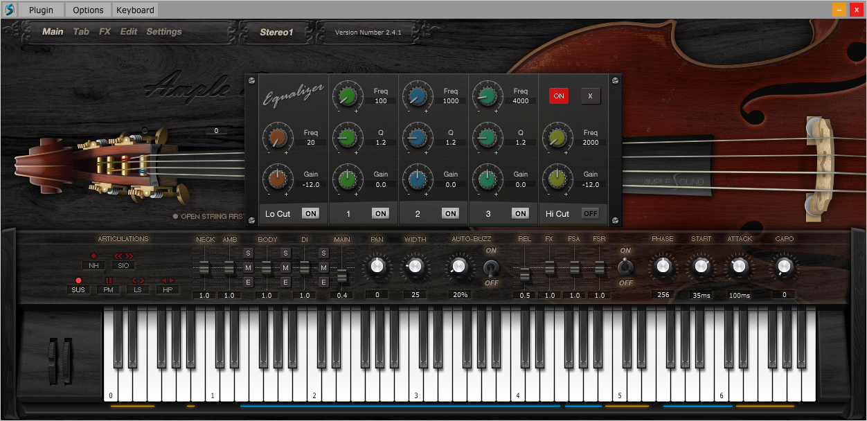
Task: Select the SIO slide in-out articulation
Action: click(123, 265)
